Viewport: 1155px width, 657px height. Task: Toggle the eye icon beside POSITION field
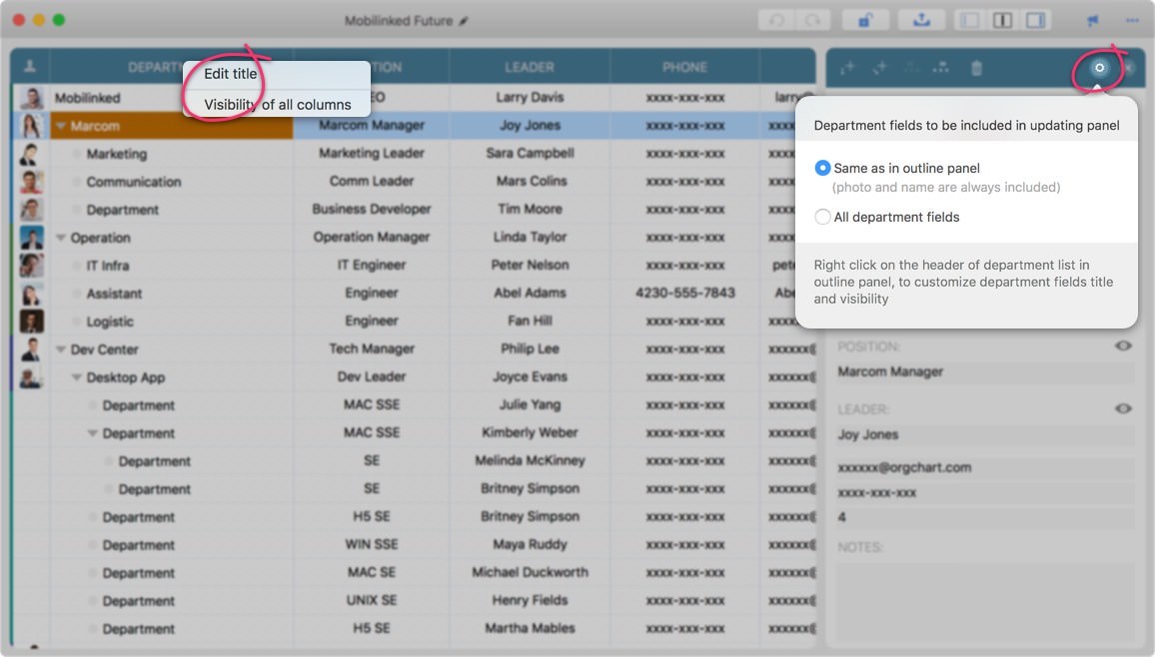[1124, 345]
